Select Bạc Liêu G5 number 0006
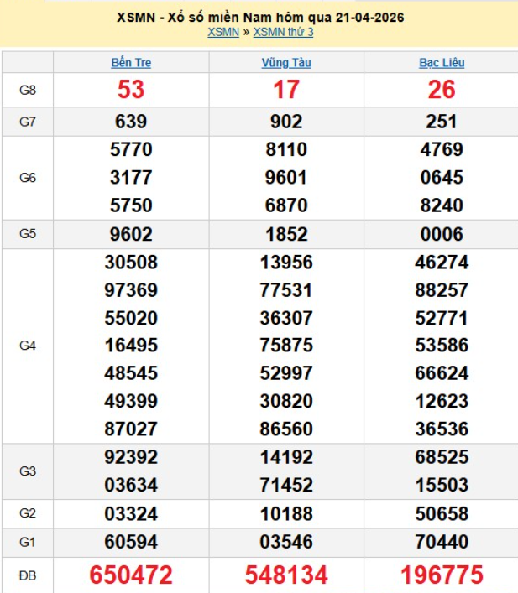 (x=442, y=235)
